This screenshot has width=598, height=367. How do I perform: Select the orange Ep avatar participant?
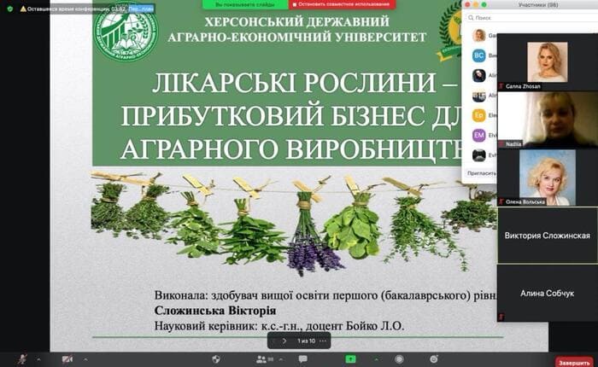tap(479, 115)
